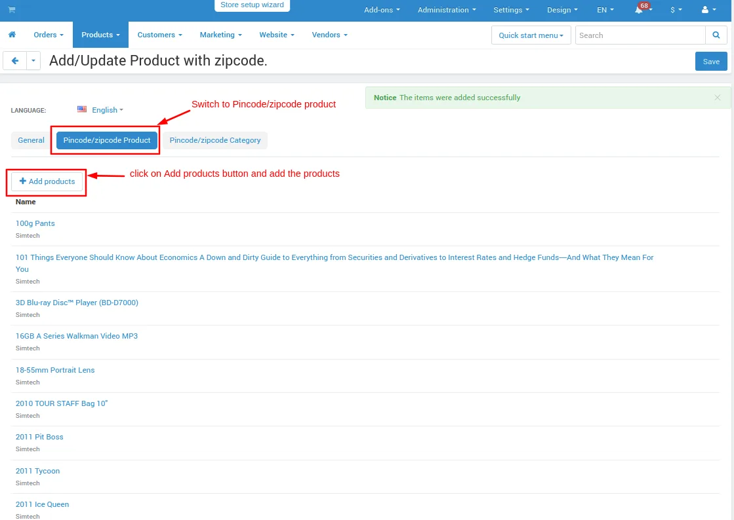Click the shopping cart icon in top bar
Viewport: 734px width, 520px height.
(x=12, y=10)
